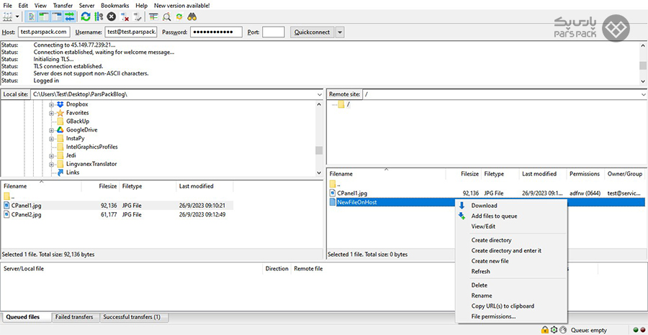
Task: Sort remote files by Owner/Group column header
Action: pos(625,174)
